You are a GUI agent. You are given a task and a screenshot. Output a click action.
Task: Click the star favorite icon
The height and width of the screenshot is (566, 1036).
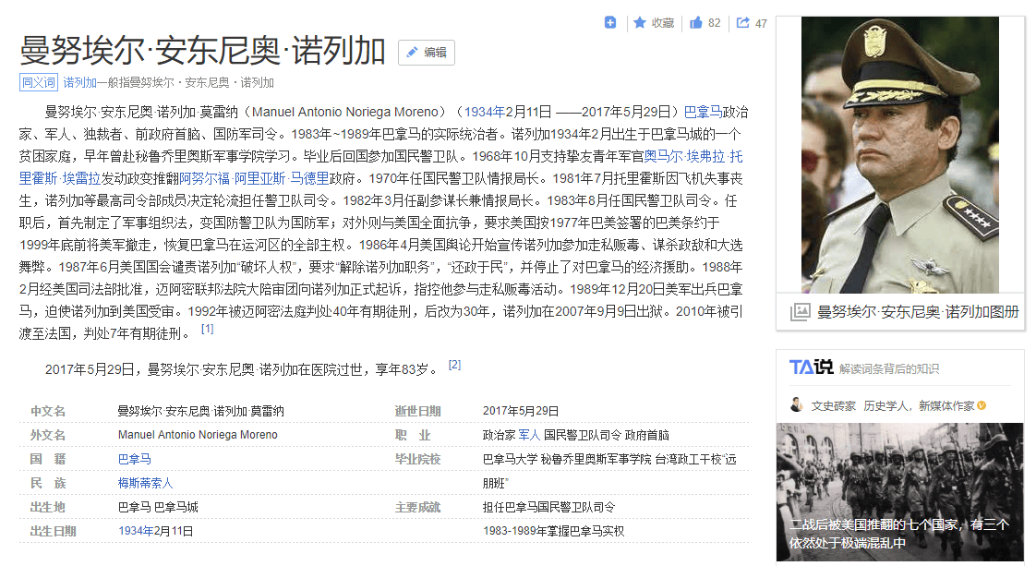pyautogui.click(x=640, y=23)
